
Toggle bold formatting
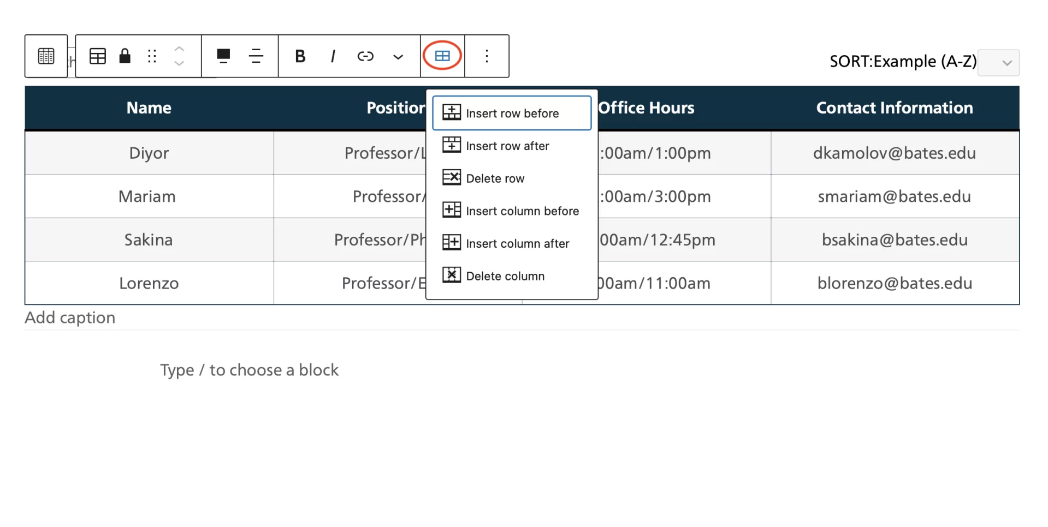[x=300, y=56]
